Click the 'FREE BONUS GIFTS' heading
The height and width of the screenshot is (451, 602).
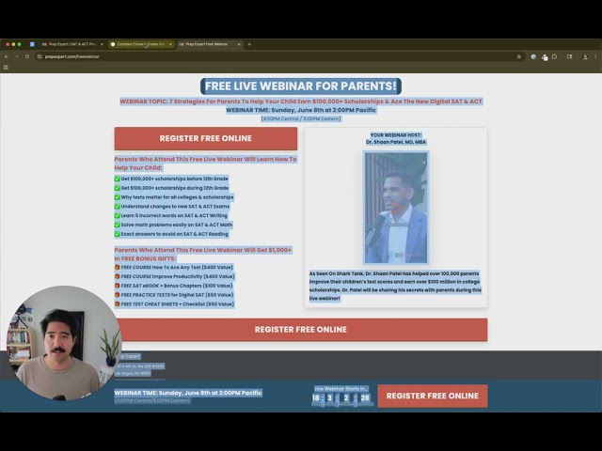click(203, 255)
